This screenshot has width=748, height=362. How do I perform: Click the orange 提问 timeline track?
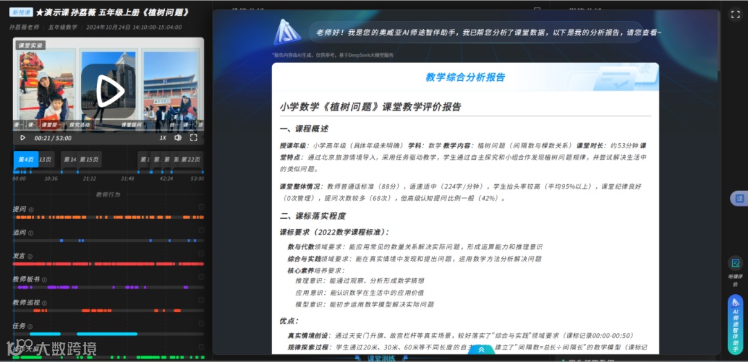click(108, 217)
